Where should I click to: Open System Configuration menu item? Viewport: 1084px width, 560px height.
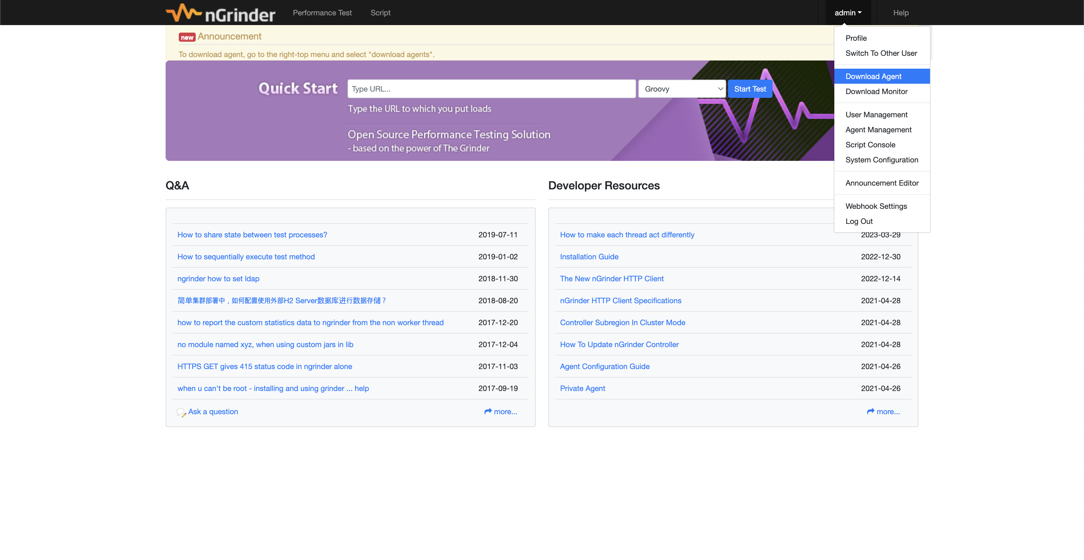tap(882, 160)
